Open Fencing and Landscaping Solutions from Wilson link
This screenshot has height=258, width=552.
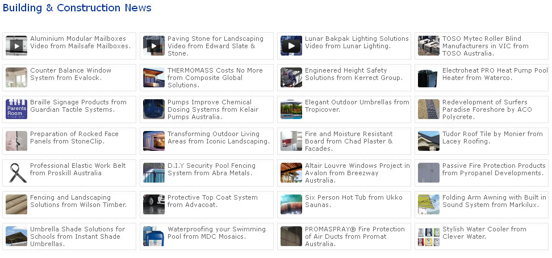pyautogui.click(x=78, y=201)
